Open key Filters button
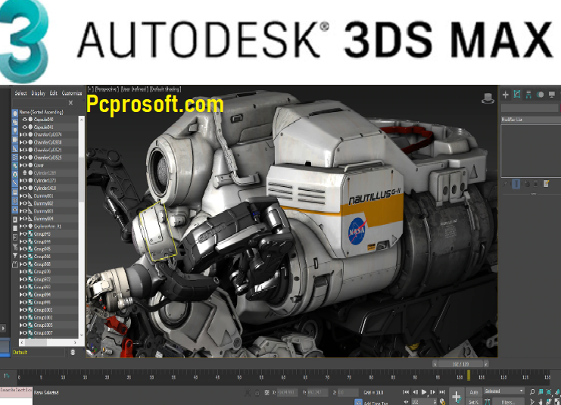The image size is (561, 405). coord(507,402)
